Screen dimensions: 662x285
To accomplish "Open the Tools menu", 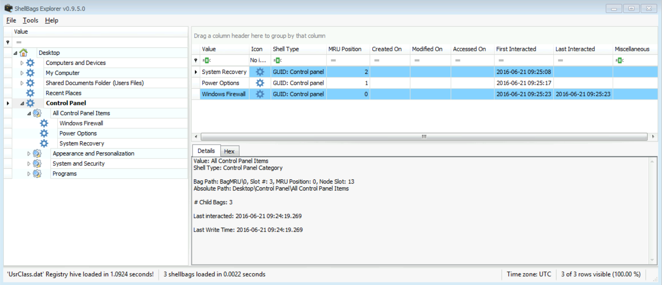I will [x=30, y=20].
